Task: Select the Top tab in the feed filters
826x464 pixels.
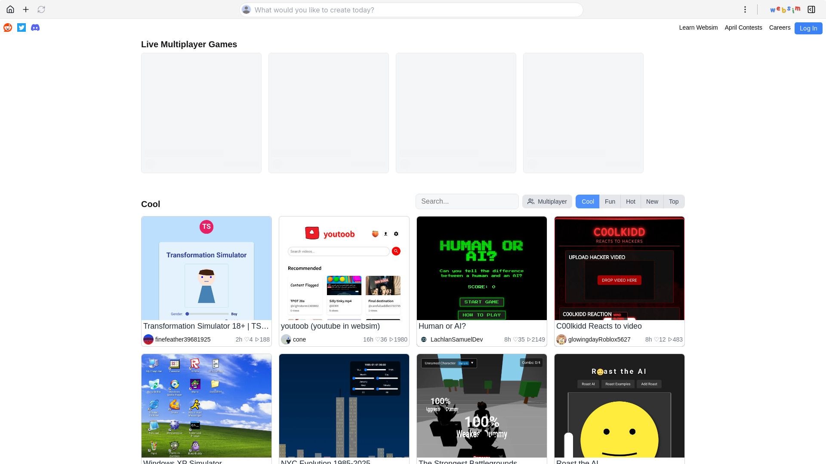Action: click(673, 201)
